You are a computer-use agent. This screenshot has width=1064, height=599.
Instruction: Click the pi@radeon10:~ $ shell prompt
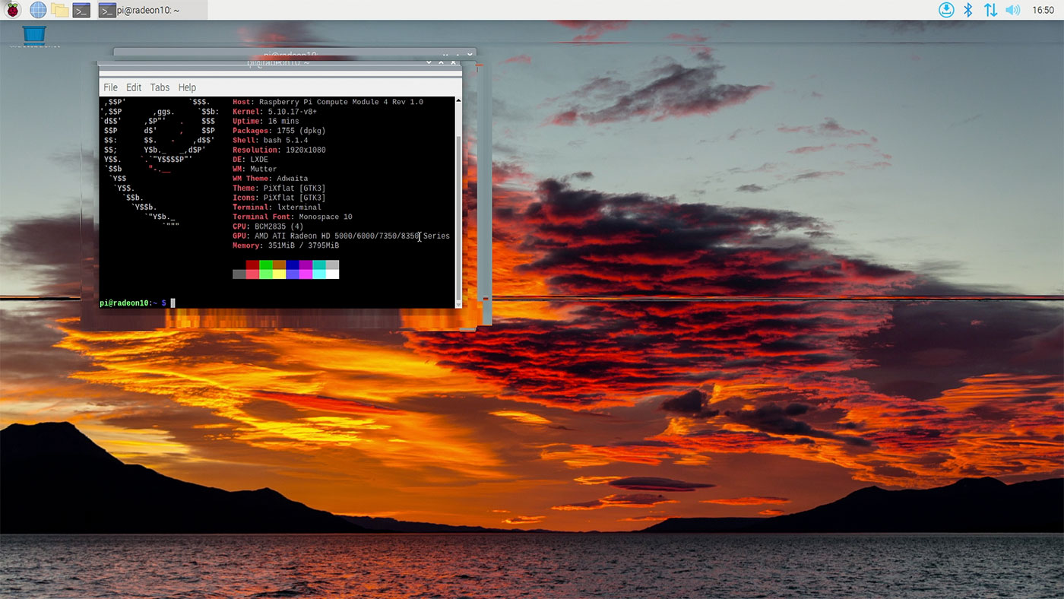(x=133, y=303)
